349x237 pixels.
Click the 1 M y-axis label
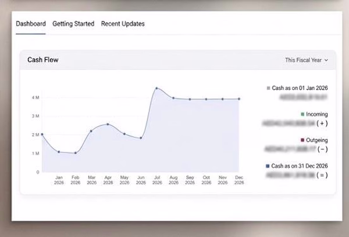[35, 154]
